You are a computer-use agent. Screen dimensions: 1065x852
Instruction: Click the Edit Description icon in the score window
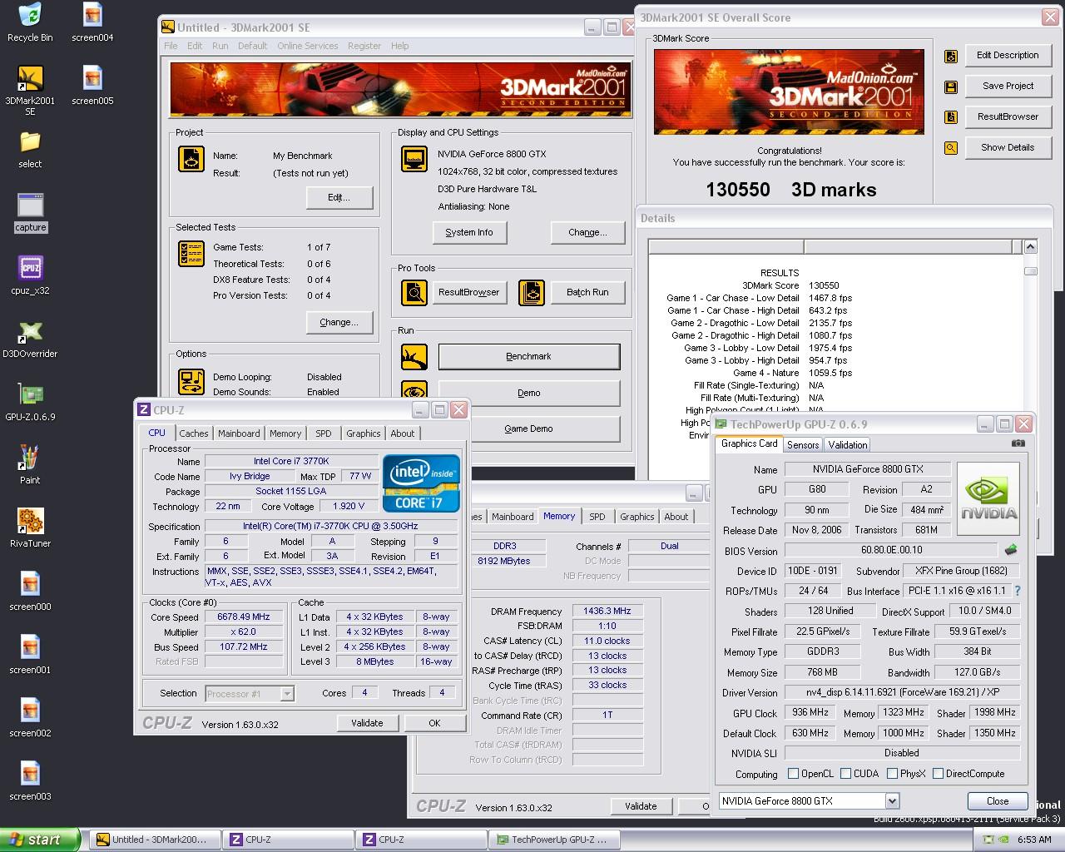click(951, 56)
